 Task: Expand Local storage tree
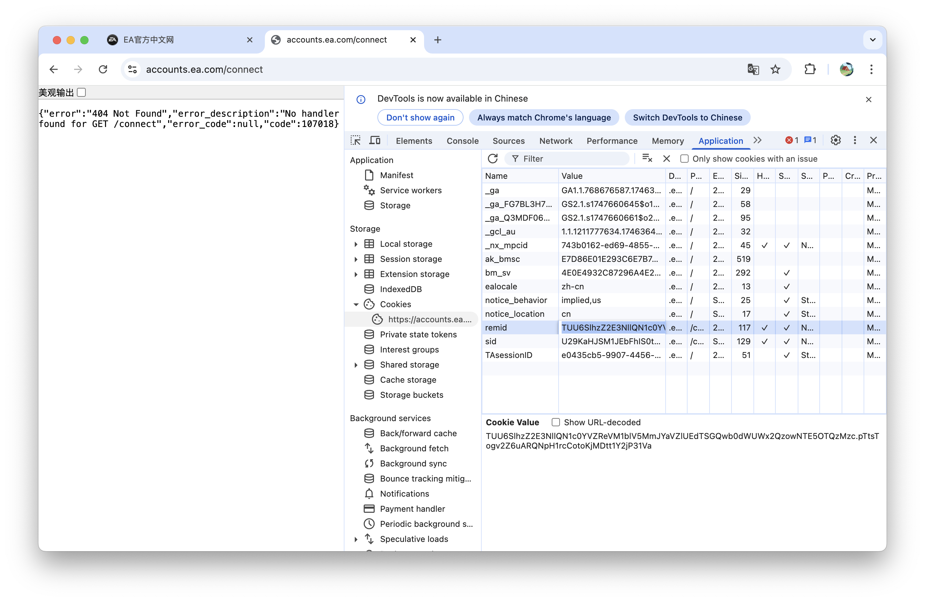click(x=355, y=244)
